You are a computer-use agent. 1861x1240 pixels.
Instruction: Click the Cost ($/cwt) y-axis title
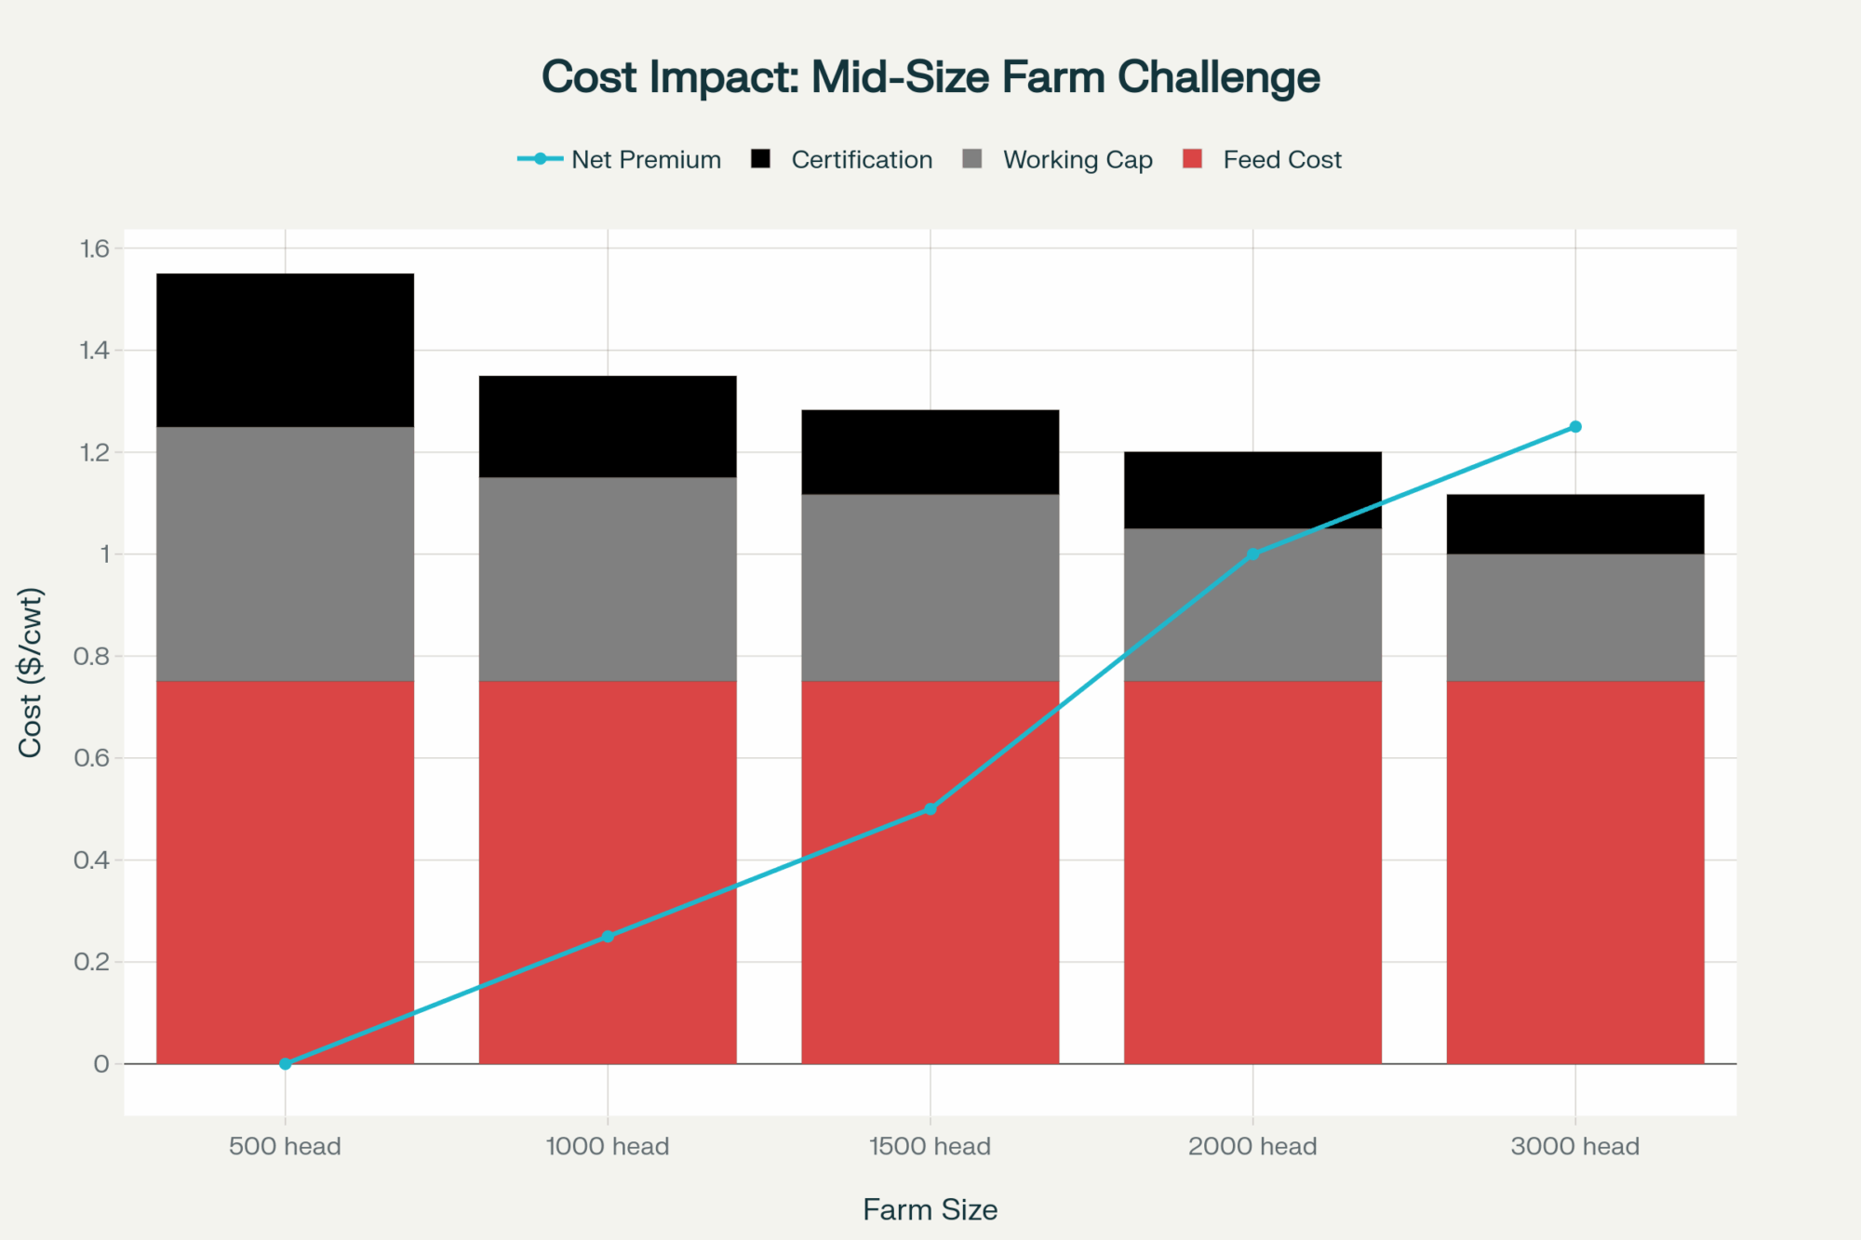[x=31, y=673]
